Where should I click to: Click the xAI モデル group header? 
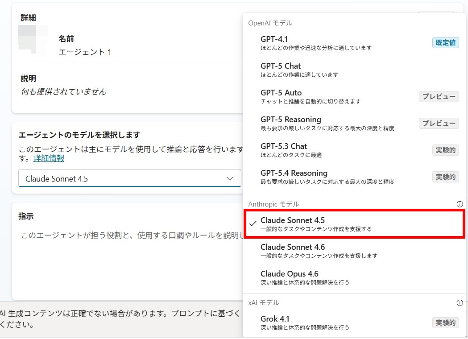point(264,302)
